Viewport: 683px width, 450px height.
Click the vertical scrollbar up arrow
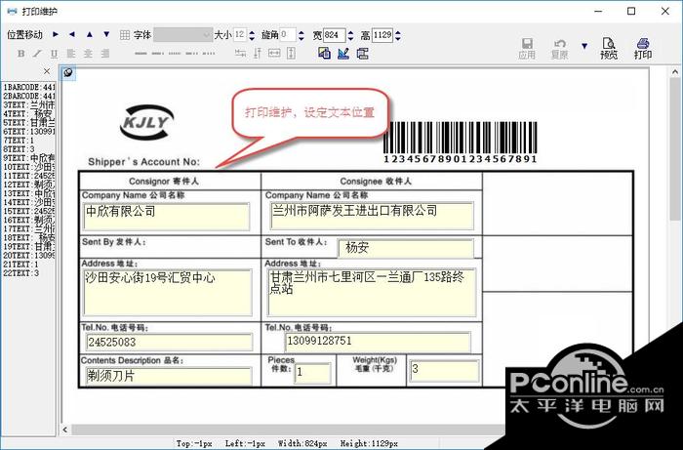(675, 72)
